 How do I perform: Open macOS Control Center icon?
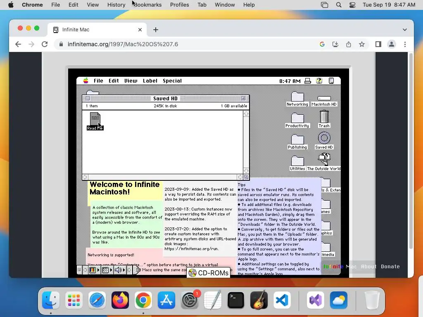352,5
